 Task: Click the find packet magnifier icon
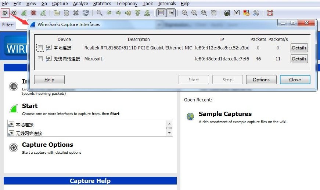(x=100, y=13)
